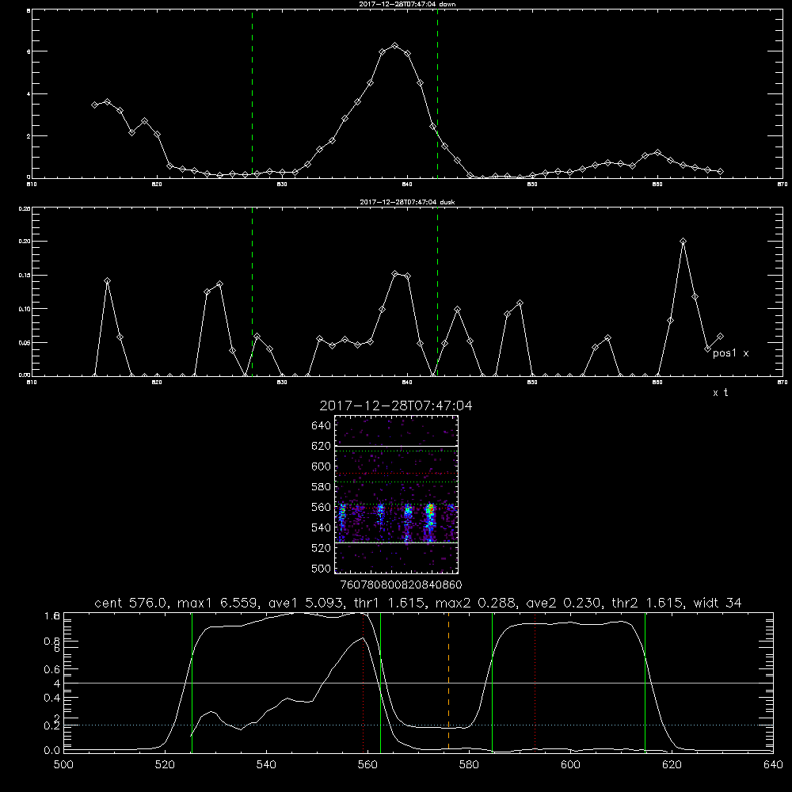Click the red dotted line near 593 in the bottom plot
The height and width of the screenshot is (792, 792).
pyautogui.click(x=535, y=682)
